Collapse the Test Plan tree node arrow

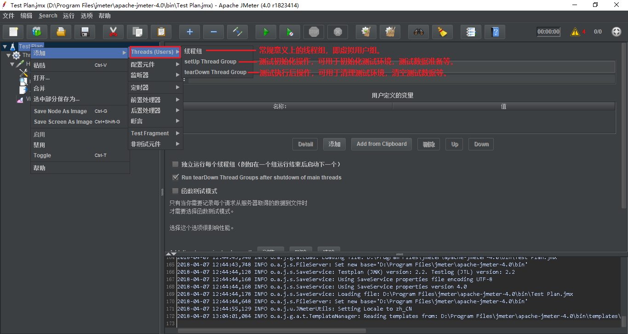(5, 46)
